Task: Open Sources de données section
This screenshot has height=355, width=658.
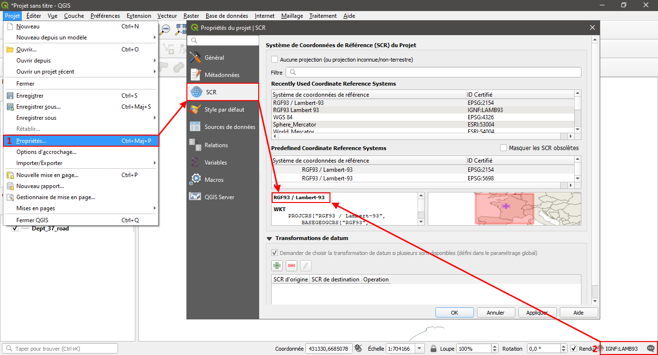Action: pyautogui.click(x=223, y=127)
